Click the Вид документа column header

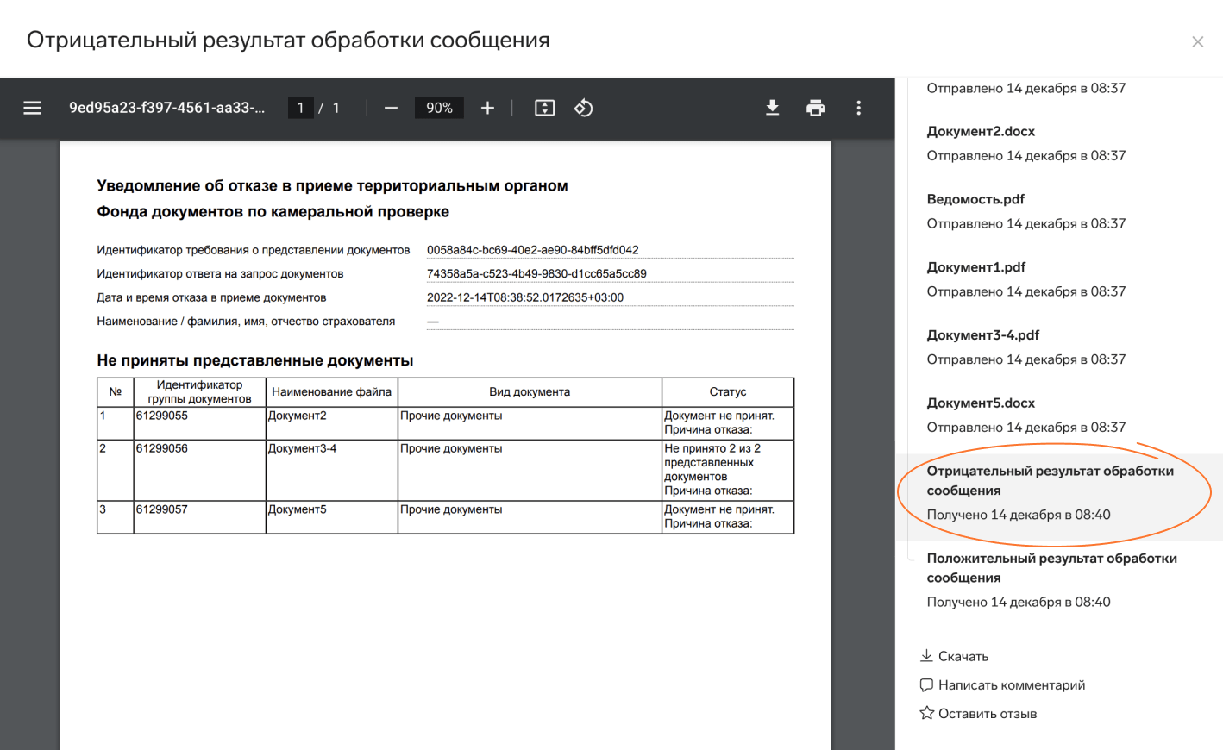[x=530, y=391]
